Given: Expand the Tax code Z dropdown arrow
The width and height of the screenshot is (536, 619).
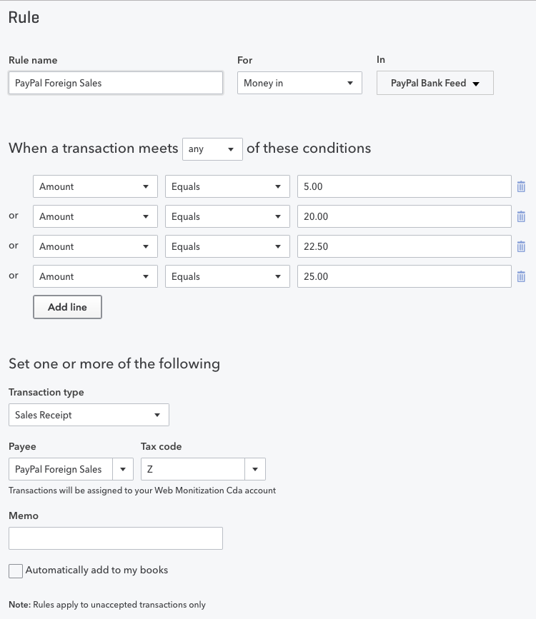Looking at the screenshot, I should click(x=255, y=469).
